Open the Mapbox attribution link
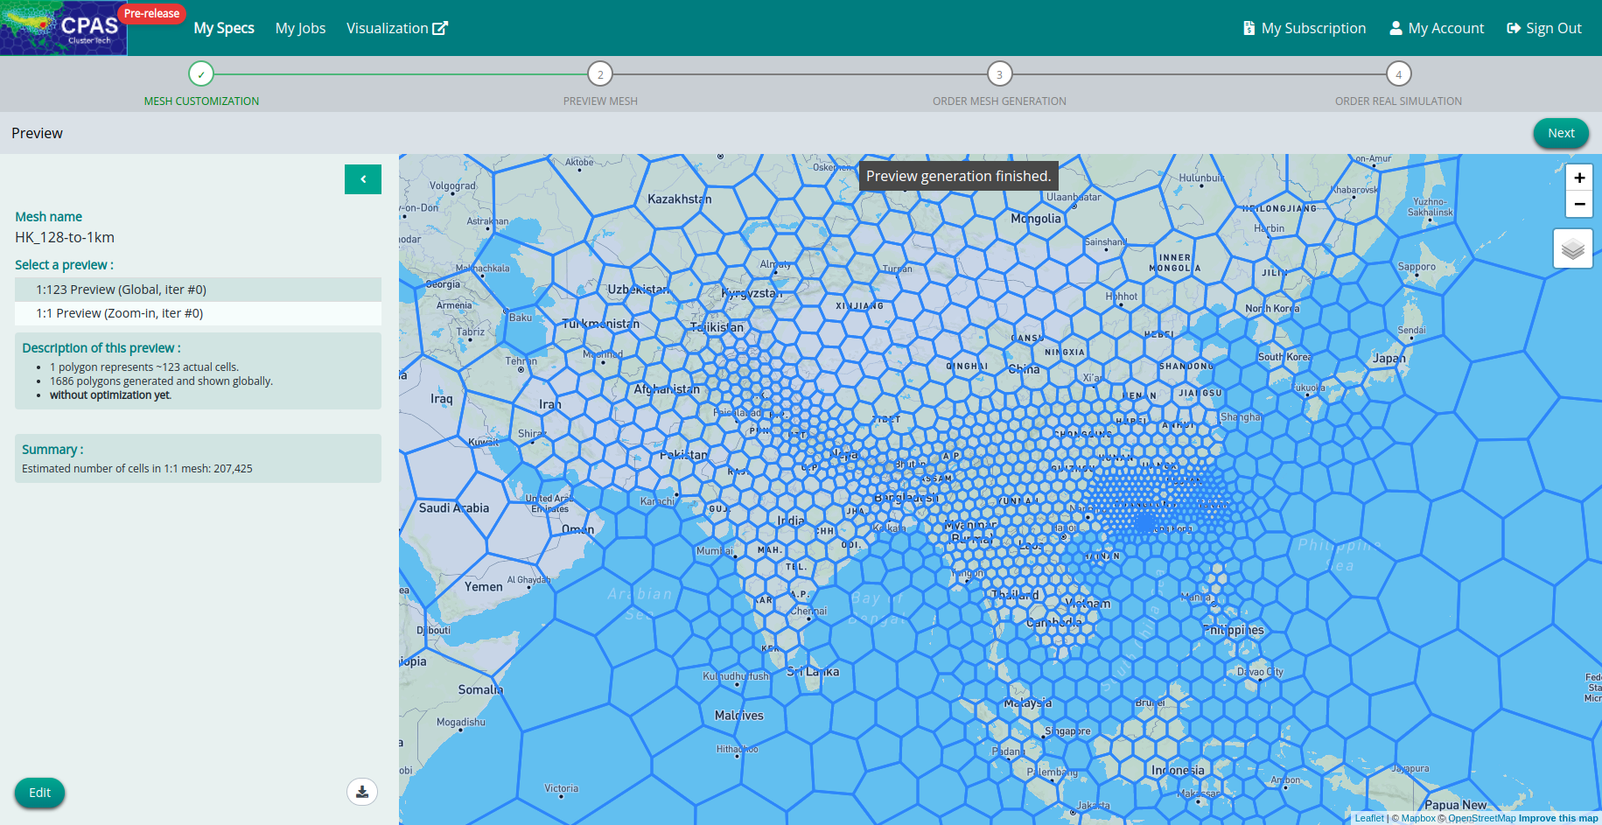1602x825 pixels. 1418,819
